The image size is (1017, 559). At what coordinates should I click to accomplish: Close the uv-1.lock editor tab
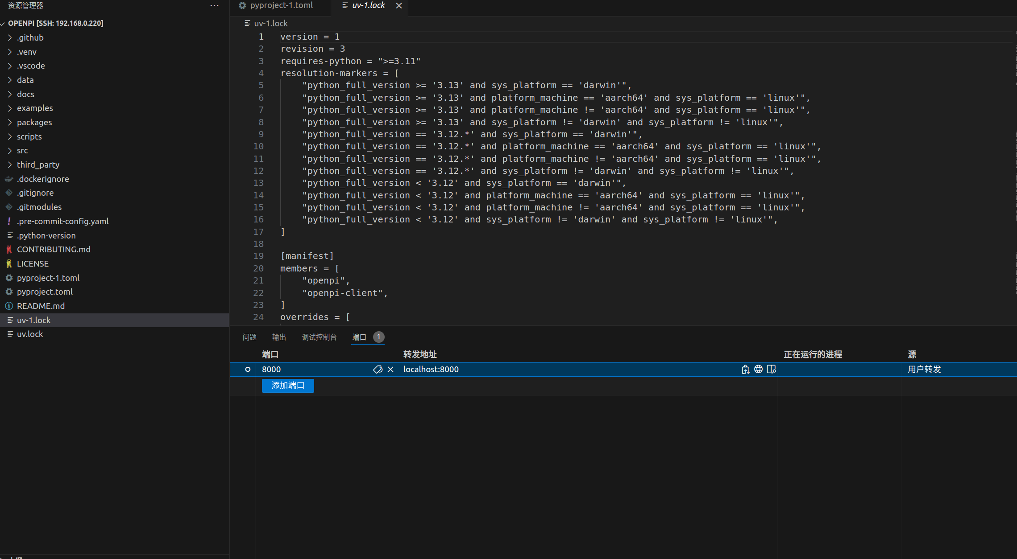tap(399, 5)
